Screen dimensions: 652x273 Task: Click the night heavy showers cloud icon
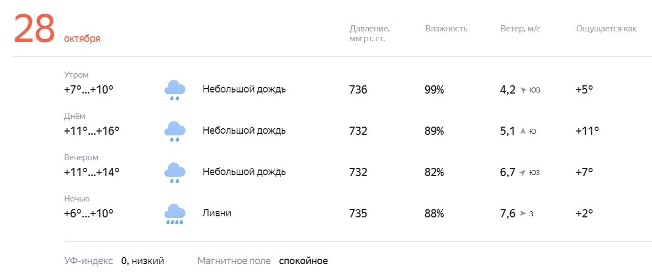coord(174,214)
